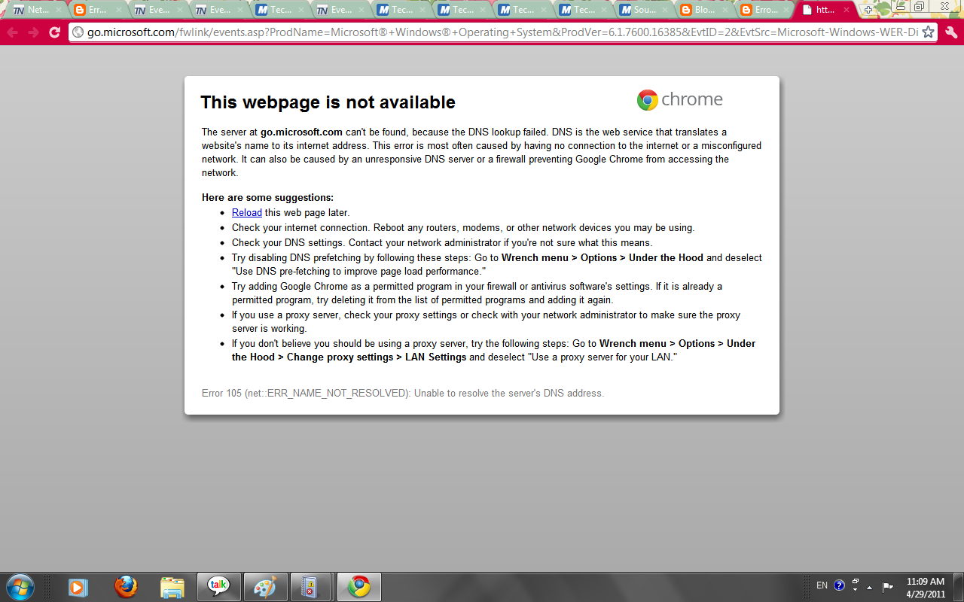Open the Action Center flag icon
The width and height of the screenshot is (964, 602).
(x=887, y=586)
